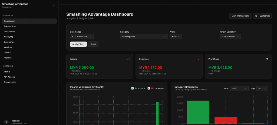
Task: Collapse the sidebar with the chevron icon
Action: (54, 5)
